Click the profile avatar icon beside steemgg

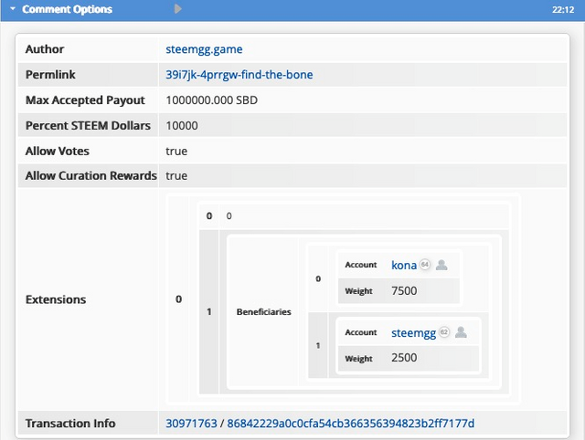461,332
